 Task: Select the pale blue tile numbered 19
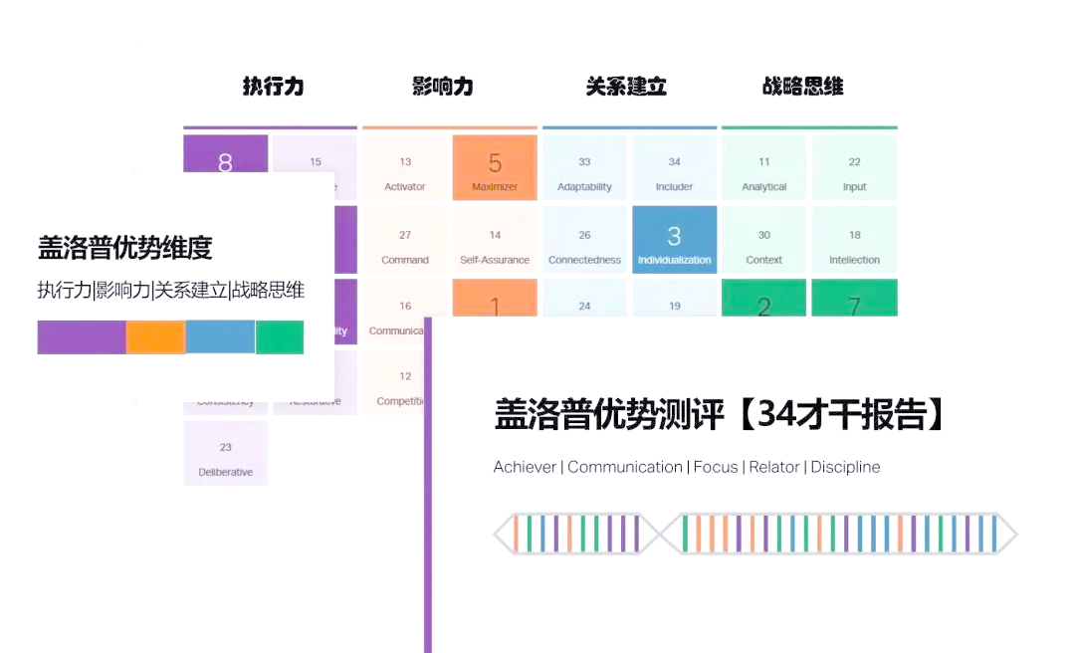(674, 298)
